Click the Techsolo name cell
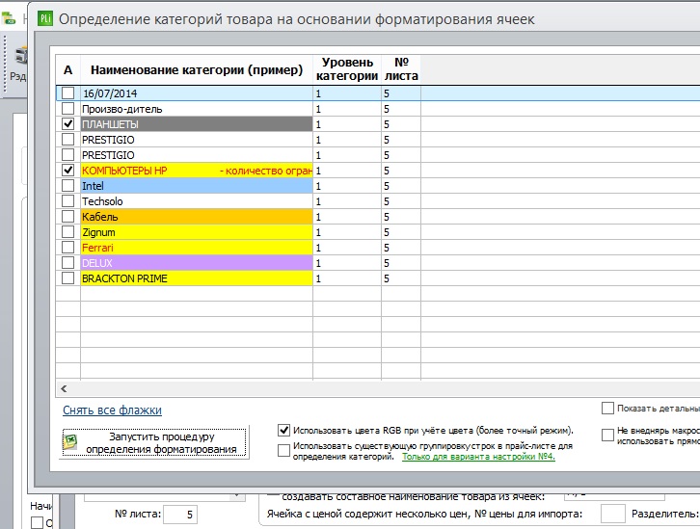Screen dimensions: 700x529 [x=197, y=200]
